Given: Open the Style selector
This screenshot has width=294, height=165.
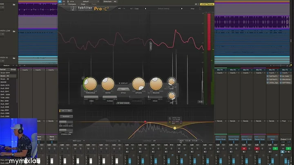Looking at the screenshot, I should (x=123, y=89).
